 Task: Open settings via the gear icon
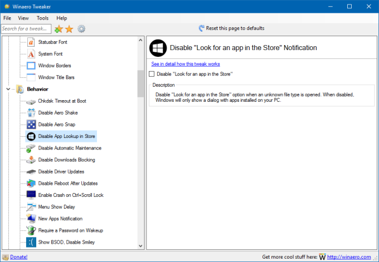[81, 28]
